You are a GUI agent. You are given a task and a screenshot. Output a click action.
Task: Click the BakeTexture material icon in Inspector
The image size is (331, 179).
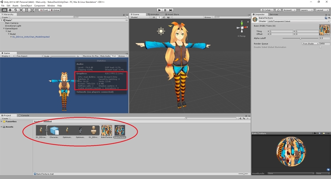255,19
